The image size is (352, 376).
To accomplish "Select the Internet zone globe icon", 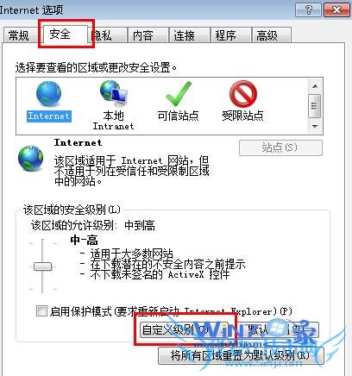I will (48, 94).
